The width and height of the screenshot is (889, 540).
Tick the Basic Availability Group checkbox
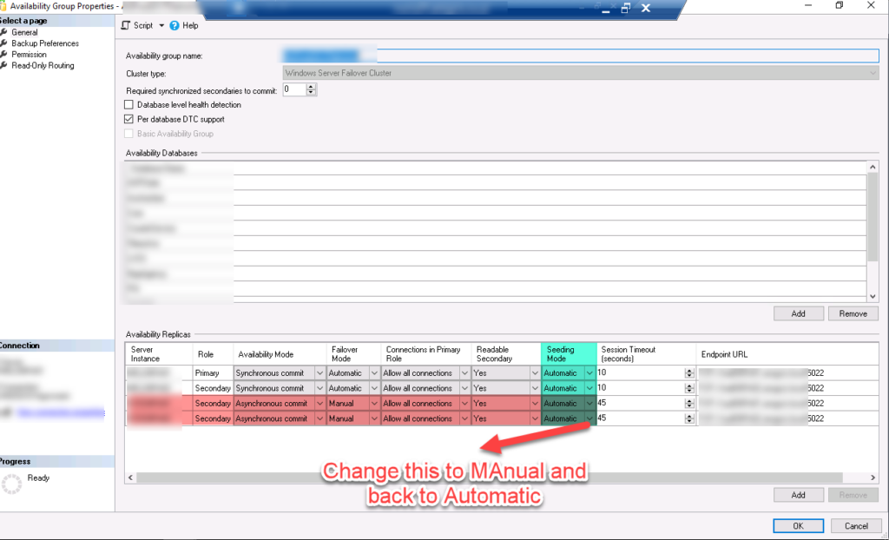coord(128,134)
